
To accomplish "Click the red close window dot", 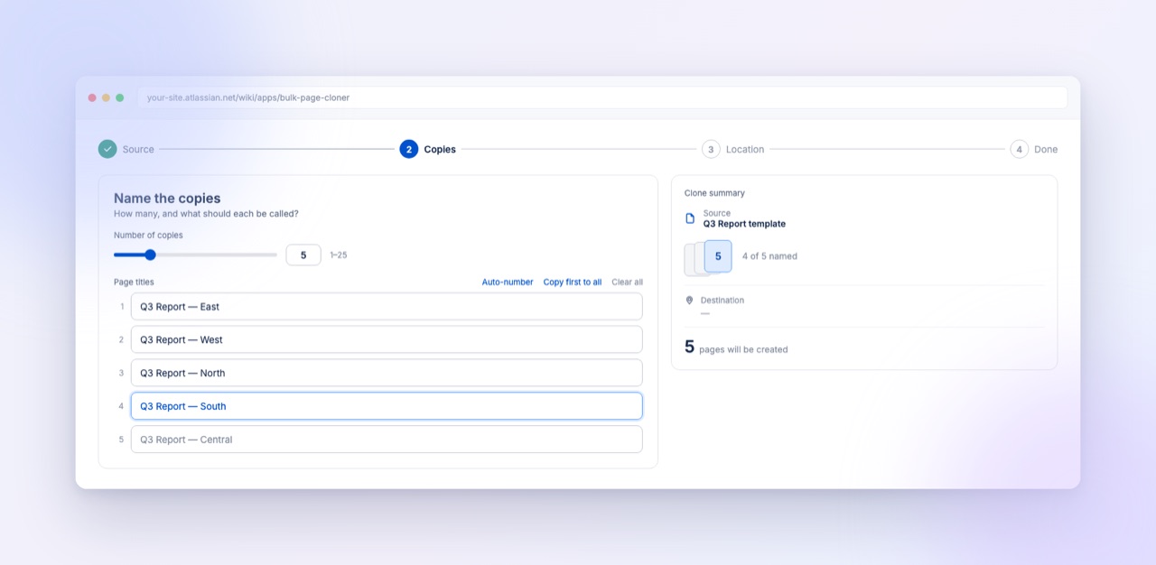I will tap(92, 97).
